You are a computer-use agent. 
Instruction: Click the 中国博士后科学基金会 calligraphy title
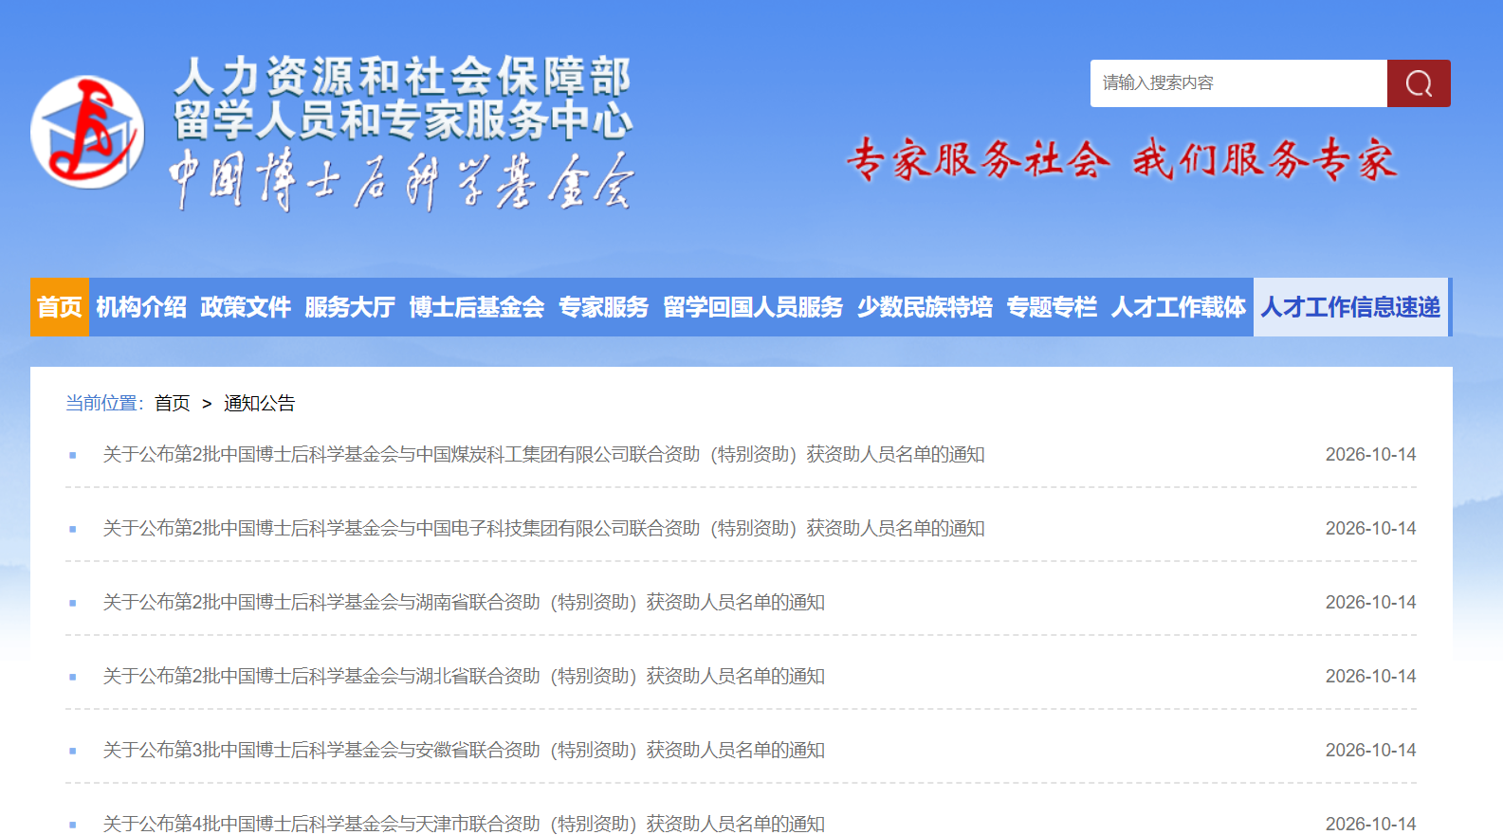pyautogui.click(x=402, y=180)
